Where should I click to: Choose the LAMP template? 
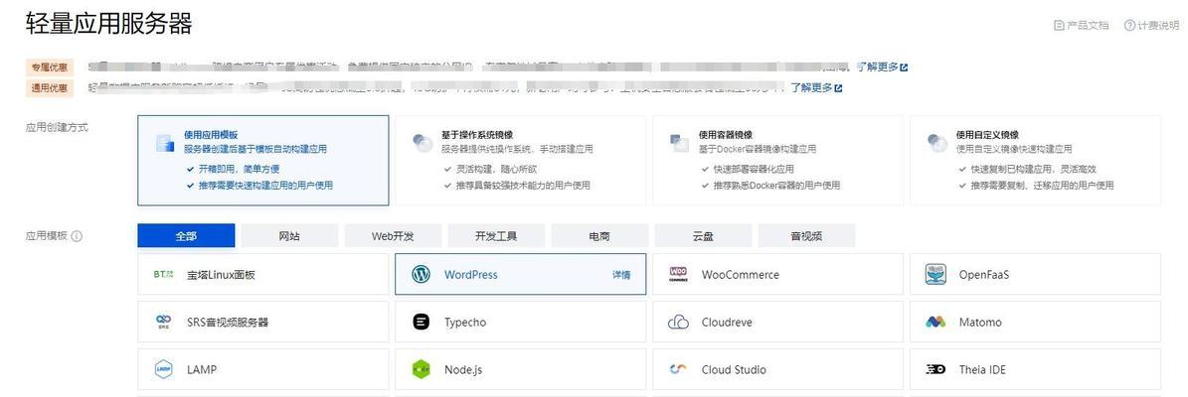[x=262, y=370]
